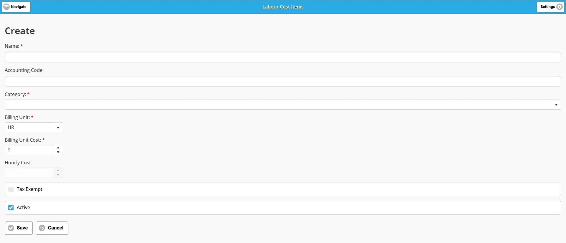Decrease Hourly Cost with down arrow
The image size is (566, 243).
(58, 175)
